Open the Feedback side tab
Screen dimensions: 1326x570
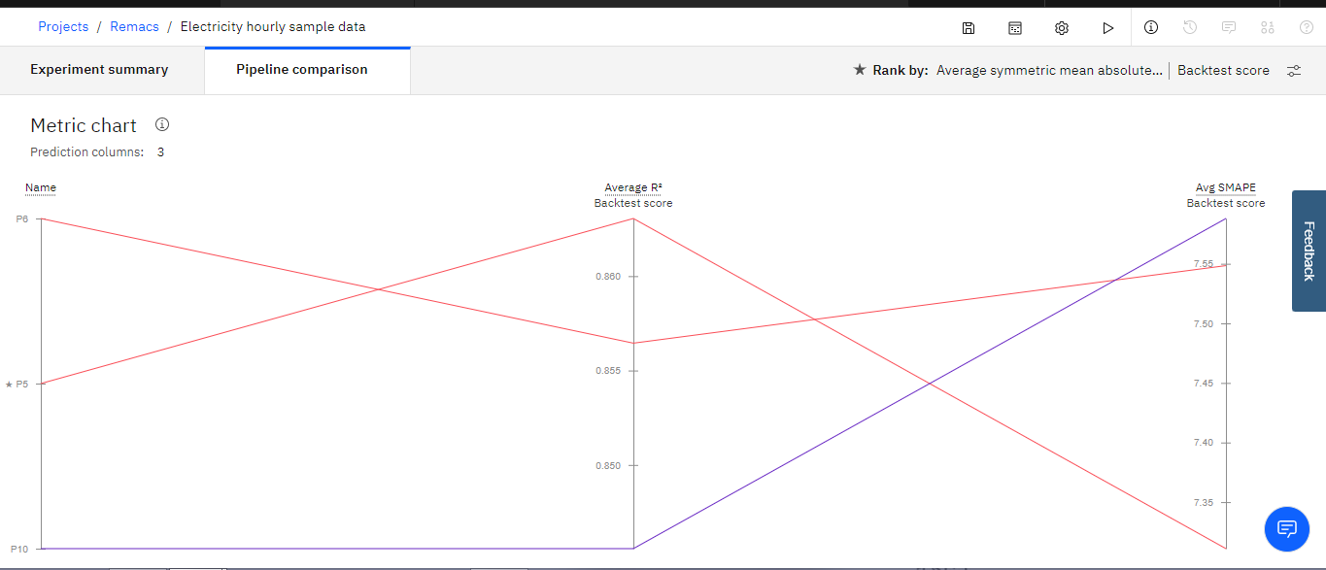point(1309,251)
